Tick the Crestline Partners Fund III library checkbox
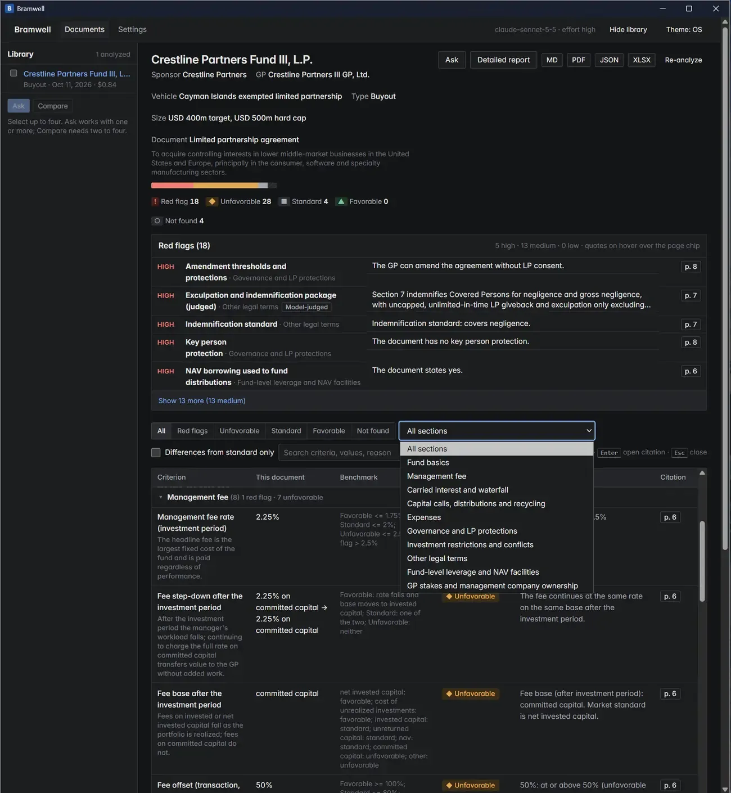This screenshot has width=731, height=793. [13, 73]
